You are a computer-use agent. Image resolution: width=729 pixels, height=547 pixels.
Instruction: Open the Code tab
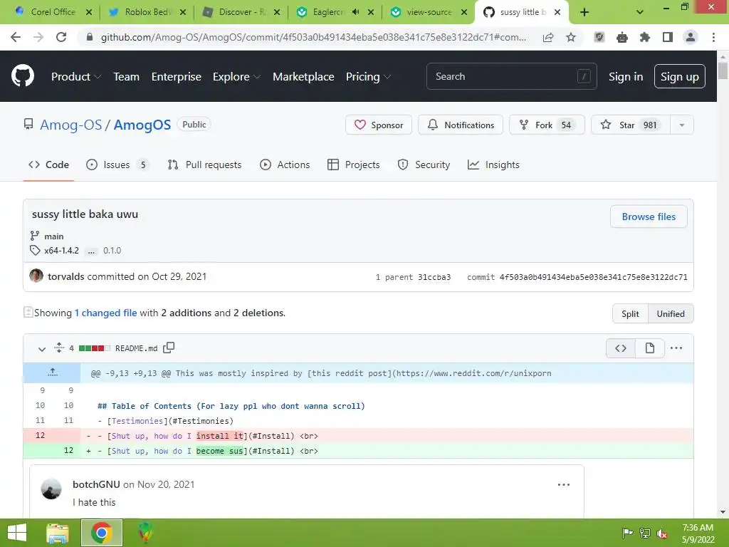(48, 165)
